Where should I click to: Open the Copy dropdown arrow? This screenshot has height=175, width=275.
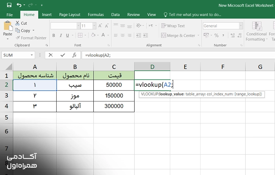click(33, 30)
